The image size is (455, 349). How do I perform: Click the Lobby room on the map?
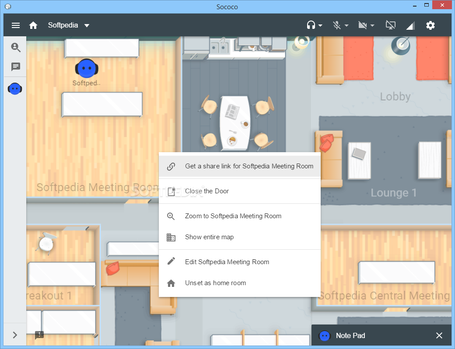(395, 97)
